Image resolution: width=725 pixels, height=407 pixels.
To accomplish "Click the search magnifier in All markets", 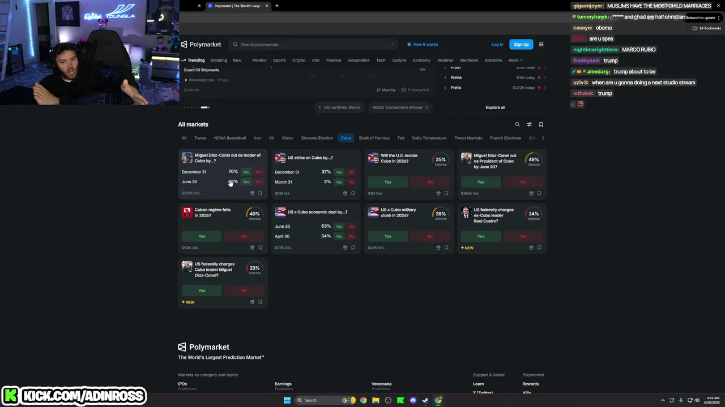I will pos(517,124).
